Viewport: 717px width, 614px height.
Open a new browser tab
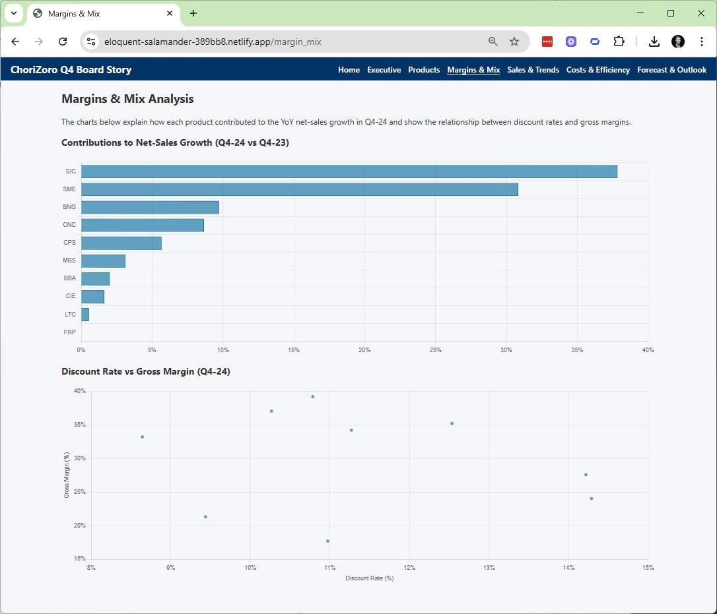click(x=193, y=13)
